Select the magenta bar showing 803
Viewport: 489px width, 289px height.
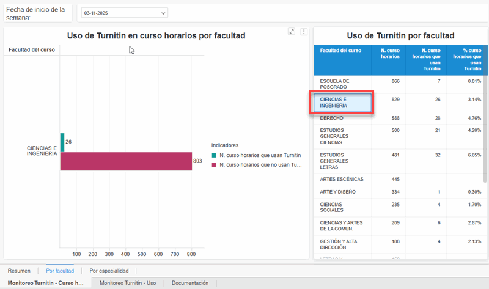tap(126, 161)
